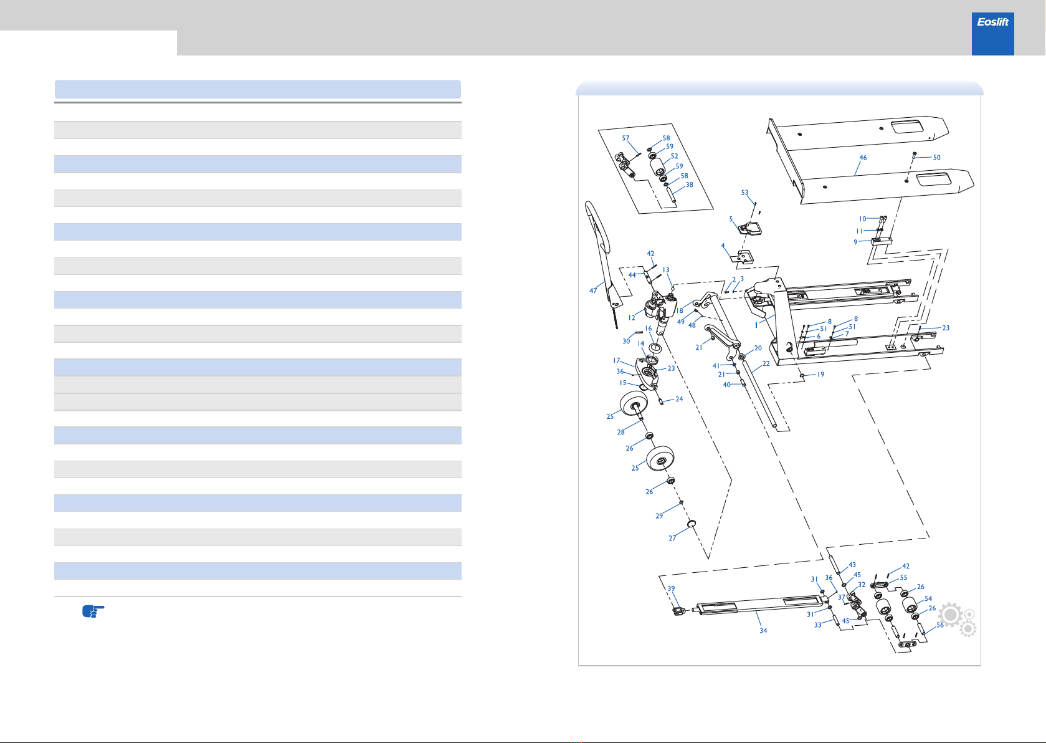The height and width of the screenshot is (743, 1046).
Task: Click part number 47 on handle
Action: point(593,290)
